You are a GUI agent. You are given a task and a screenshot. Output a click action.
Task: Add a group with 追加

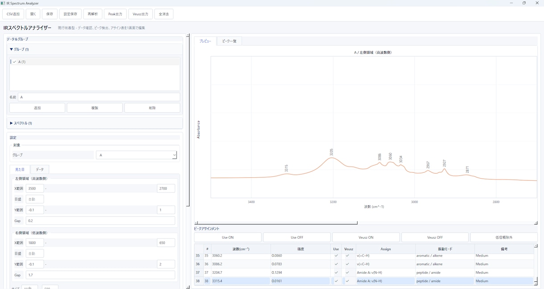click(37, 108)
